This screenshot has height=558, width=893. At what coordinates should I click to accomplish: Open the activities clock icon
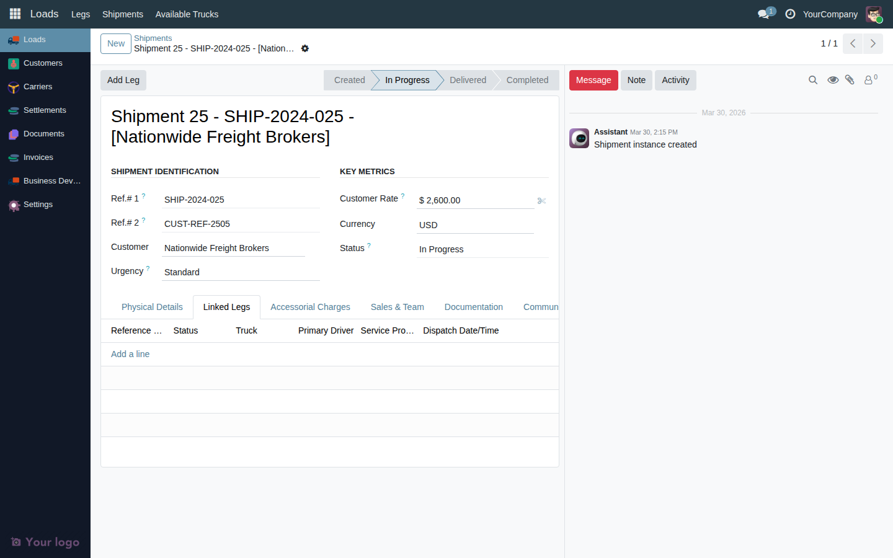click(790, 14)
